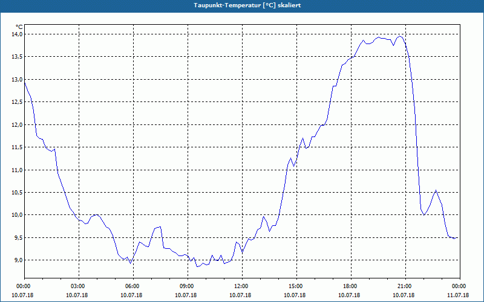Select the '10,0' y-axis label
The height and width of the screenshot is (302, 484).
click(x=18, y=215)
